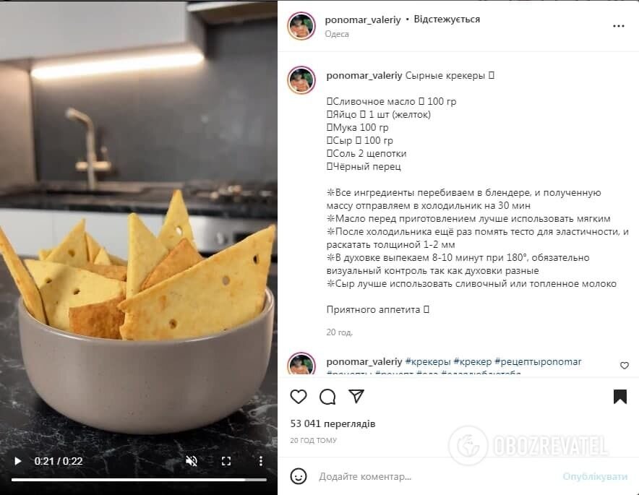639x495 pixels.
Task: Unmute the video sound
Action: click(x=191, y=461)
